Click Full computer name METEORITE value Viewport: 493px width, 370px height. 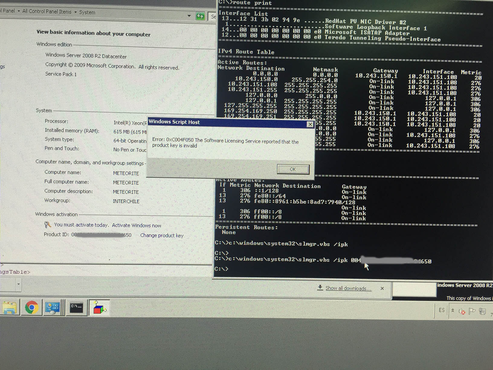click(x=126, y=183)
